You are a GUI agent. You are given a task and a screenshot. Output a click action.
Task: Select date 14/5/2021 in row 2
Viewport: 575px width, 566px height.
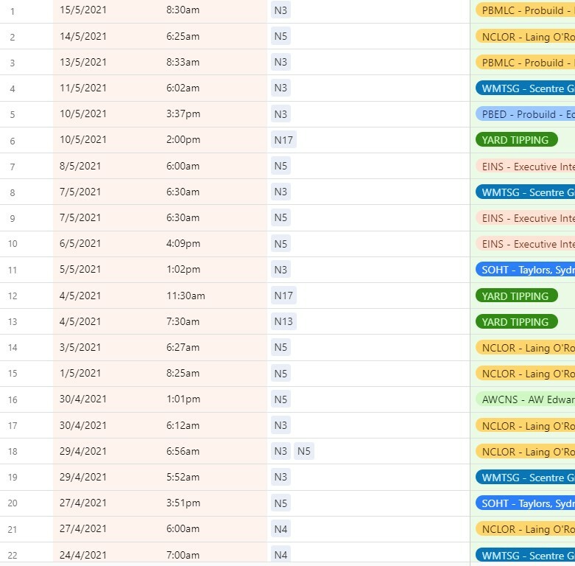pos(83,36)
